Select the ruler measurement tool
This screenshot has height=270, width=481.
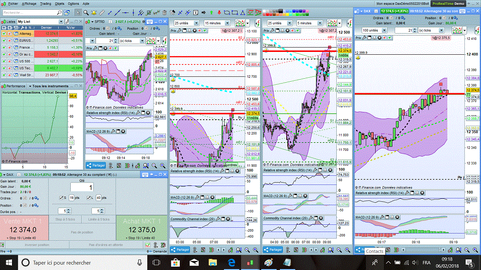(101, 12)
